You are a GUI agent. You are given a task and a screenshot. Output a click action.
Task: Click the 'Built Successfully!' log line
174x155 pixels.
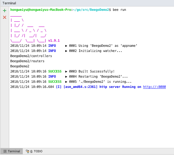click(x=96, y=71)
